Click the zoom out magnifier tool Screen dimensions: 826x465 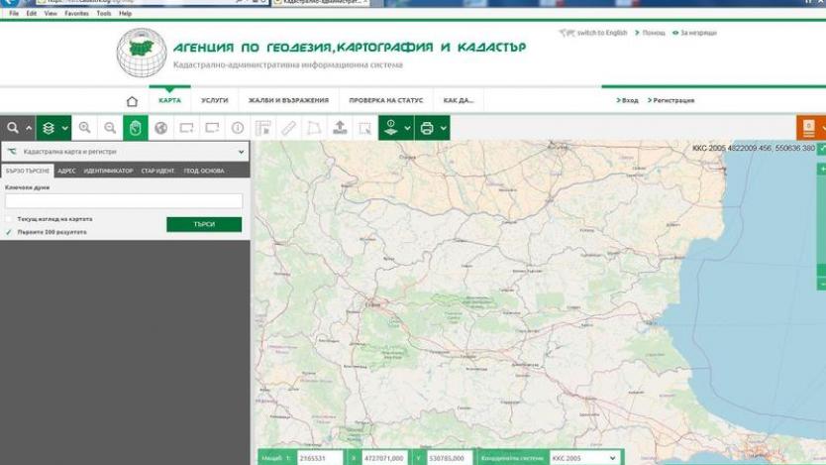(x=110, y=128)
